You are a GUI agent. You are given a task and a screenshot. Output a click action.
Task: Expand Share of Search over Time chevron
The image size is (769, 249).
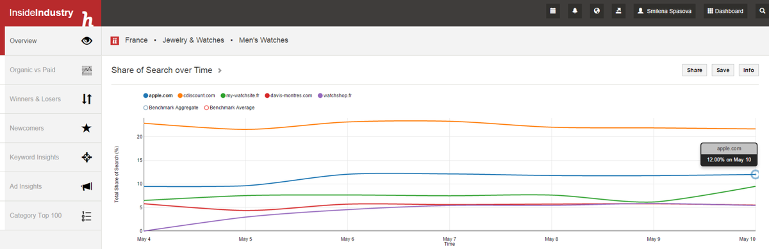pos(219,70)
